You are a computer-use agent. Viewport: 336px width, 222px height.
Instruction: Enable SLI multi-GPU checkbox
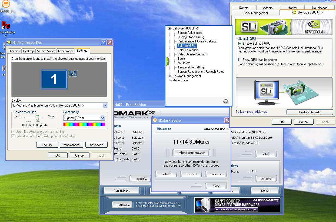(x=240, y=43)
